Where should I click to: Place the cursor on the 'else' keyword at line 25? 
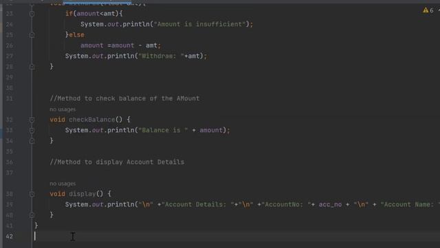tap(76, 35)
